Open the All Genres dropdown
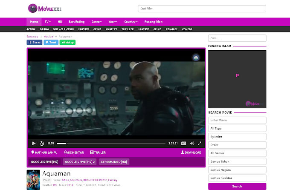Viewport: 290px width, 190px height. pos(237,153)
